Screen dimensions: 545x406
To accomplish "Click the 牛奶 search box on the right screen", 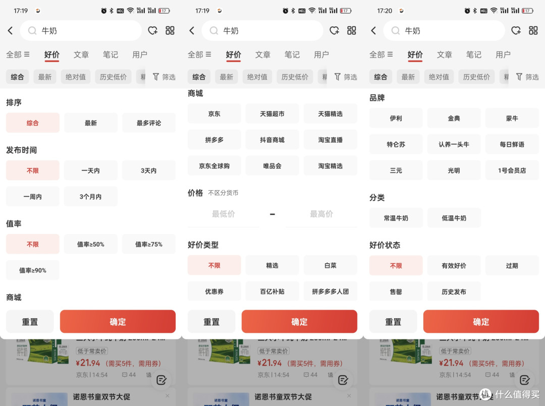I will [x=444, y=31].
